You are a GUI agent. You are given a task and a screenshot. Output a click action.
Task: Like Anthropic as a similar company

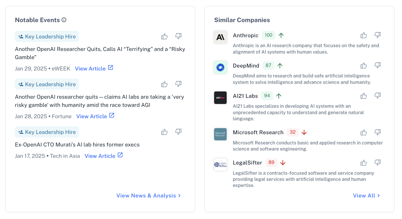tap(363, 35)
